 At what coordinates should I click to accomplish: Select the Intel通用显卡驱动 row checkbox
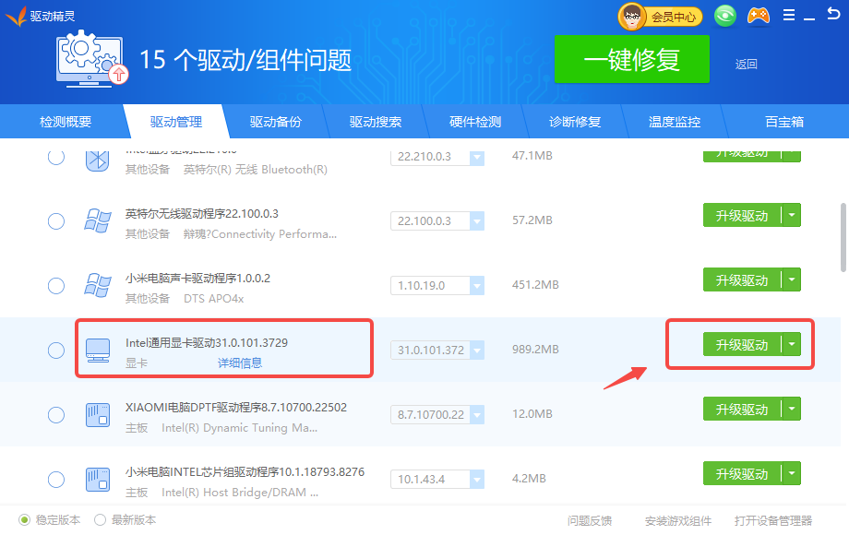click(56, 351)
